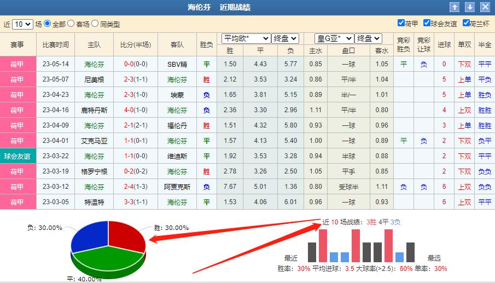Open the 皇G亚* handicap company dropdown

[x=334, y=38]
